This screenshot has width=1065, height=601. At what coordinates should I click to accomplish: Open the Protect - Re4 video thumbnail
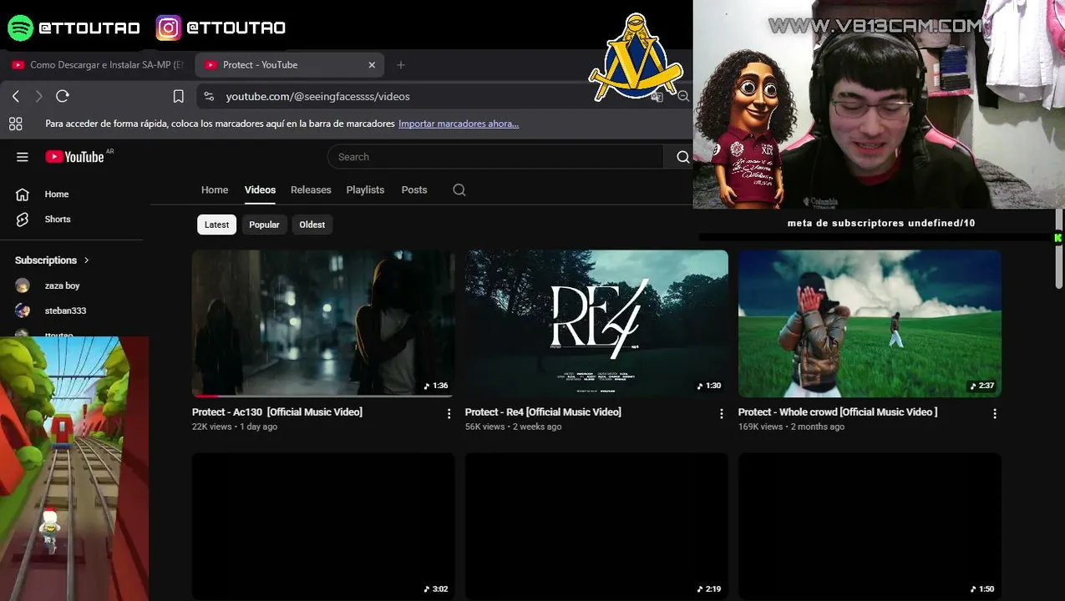tap(596, 324)
